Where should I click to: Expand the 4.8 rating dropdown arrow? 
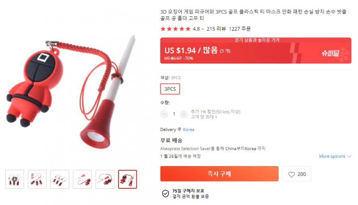click(202, 29)
